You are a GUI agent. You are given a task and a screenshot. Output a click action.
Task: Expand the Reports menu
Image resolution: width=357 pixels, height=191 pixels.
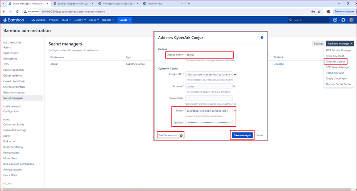tap(108, 20)
